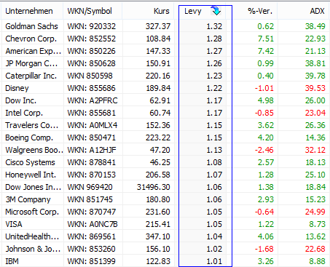The width and height of the screenshot is (330, 267).
Task: Select the Travelers Co... company name
Action: [32, 125]
